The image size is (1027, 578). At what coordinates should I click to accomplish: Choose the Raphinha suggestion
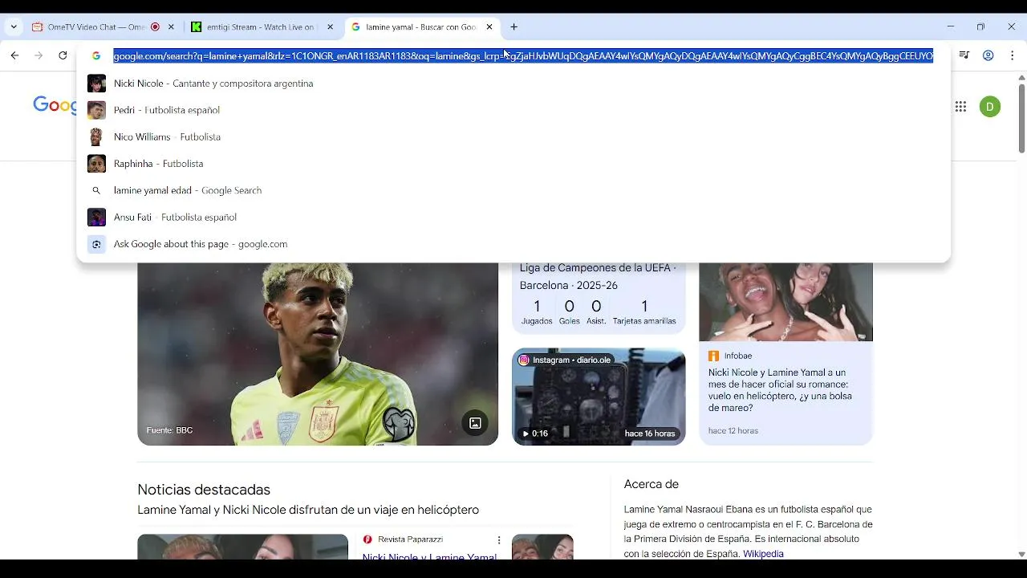(513, 164)
